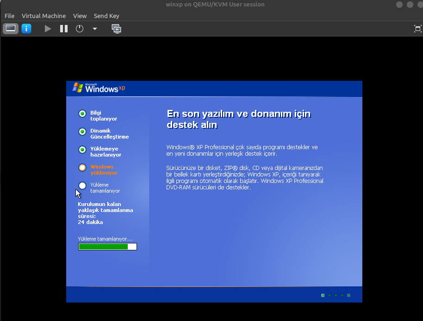Click 'Kurulumun kalan yaklaşık tamamlanma süresi' text
423x321 pixels.
coord(105,210)
